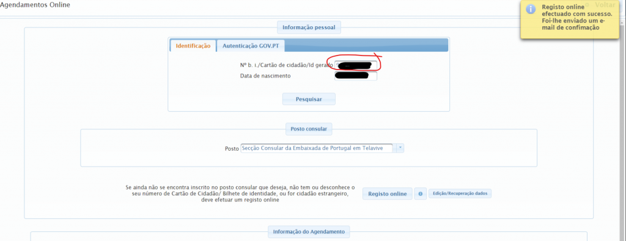Open the Autenticação GOV.PT tab
The height and width of the screenshot is (241, 626).
click(251, 46)
